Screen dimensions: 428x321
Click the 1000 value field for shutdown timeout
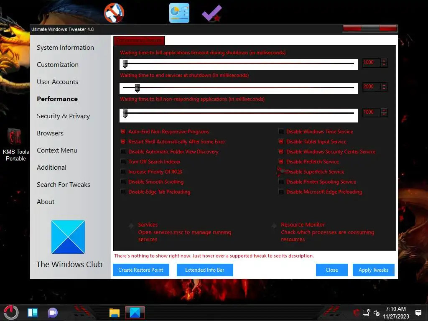coord(372,63)
